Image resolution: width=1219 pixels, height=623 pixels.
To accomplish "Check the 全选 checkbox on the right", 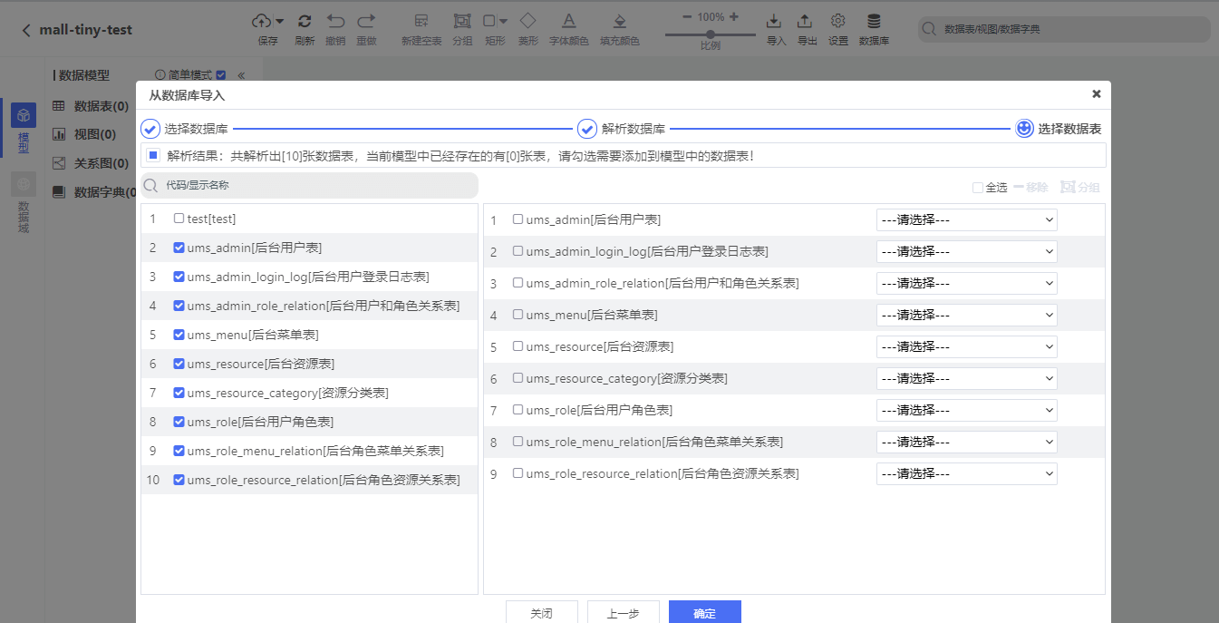I will pyautogui.click(x=977, y=188).
